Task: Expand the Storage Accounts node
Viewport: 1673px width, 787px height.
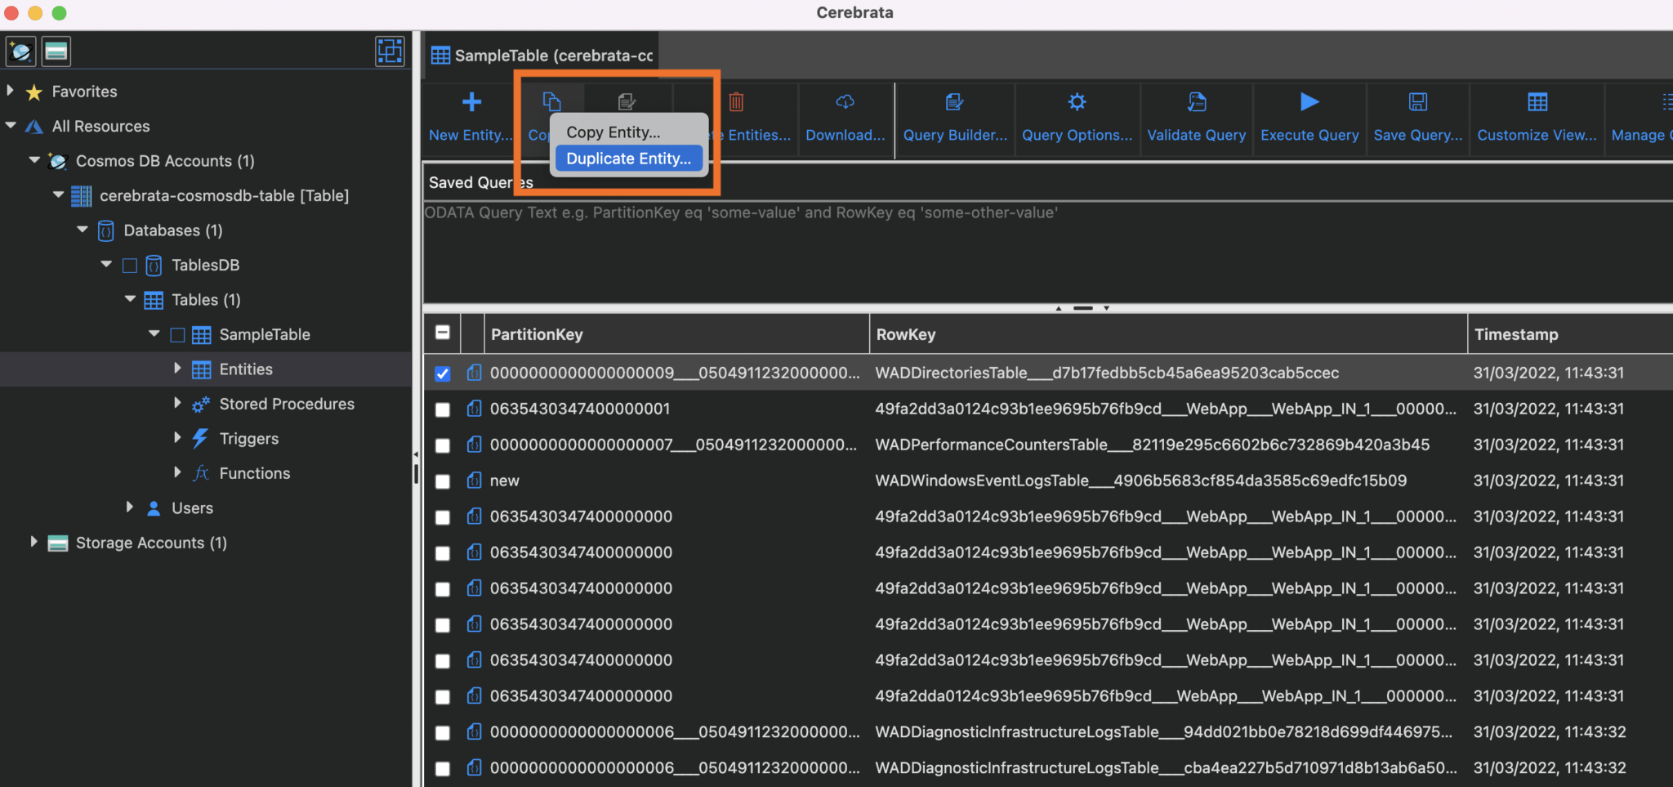Action: point(33,542)
